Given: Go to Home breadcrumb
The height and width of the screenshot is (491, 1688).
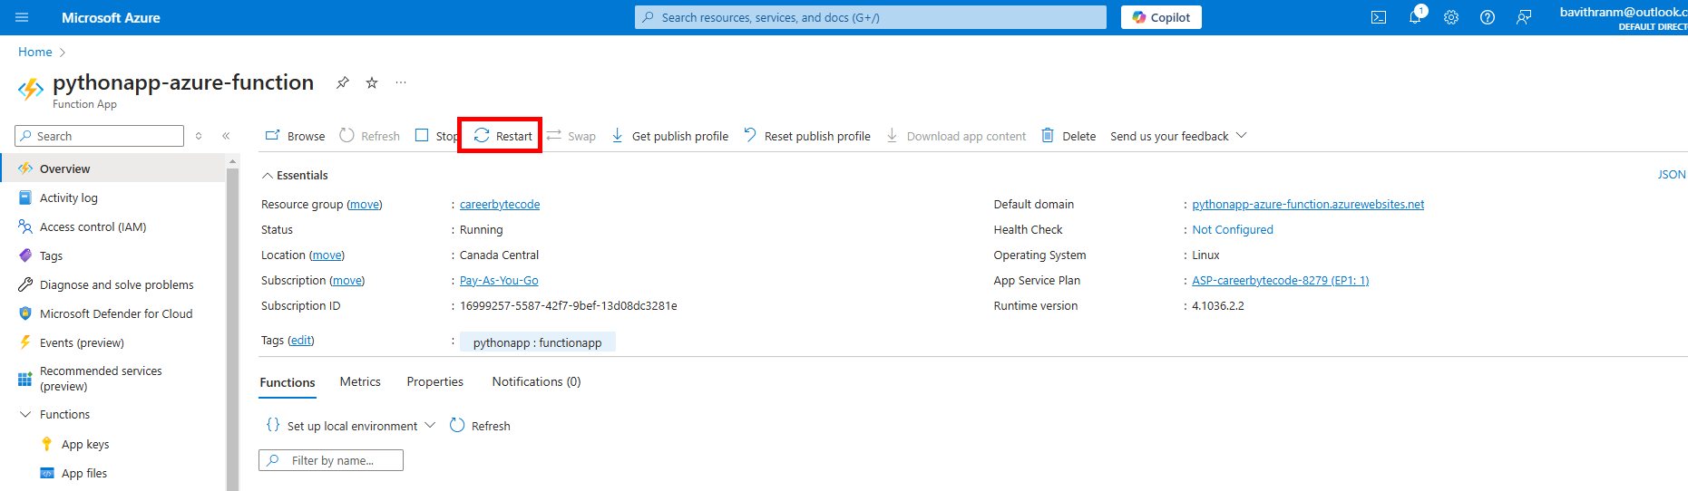Looking at the screenshot, I should click(35, 52).
